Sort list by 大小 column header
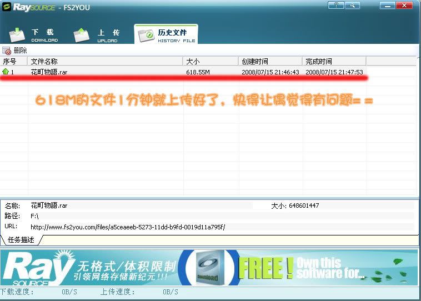The height and width of the screenshot is (301, 421). tap(210, 61)
